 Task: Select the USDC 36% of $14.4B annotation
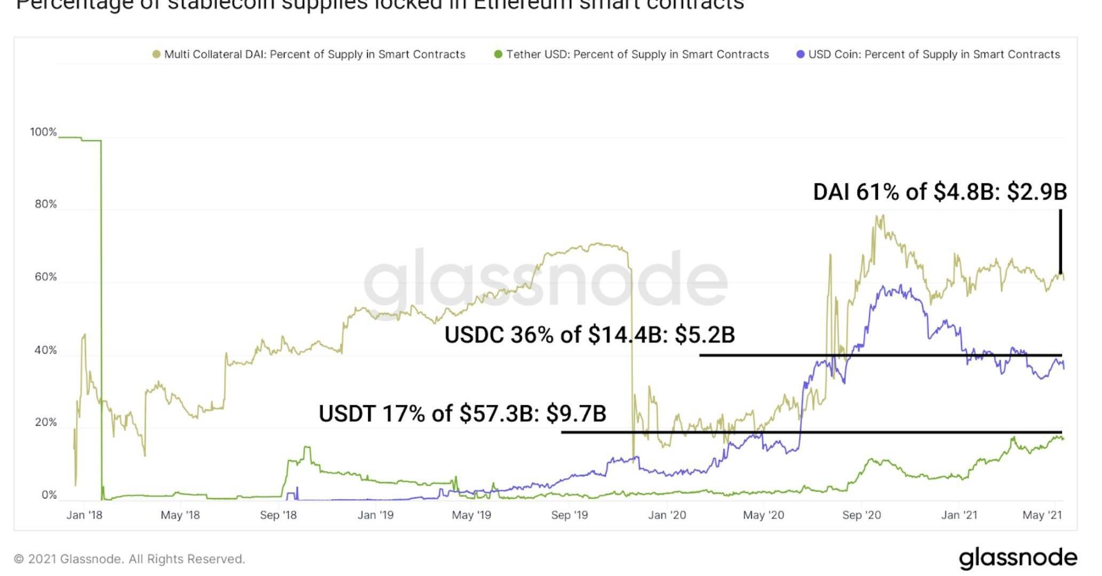tap(589, 335)
